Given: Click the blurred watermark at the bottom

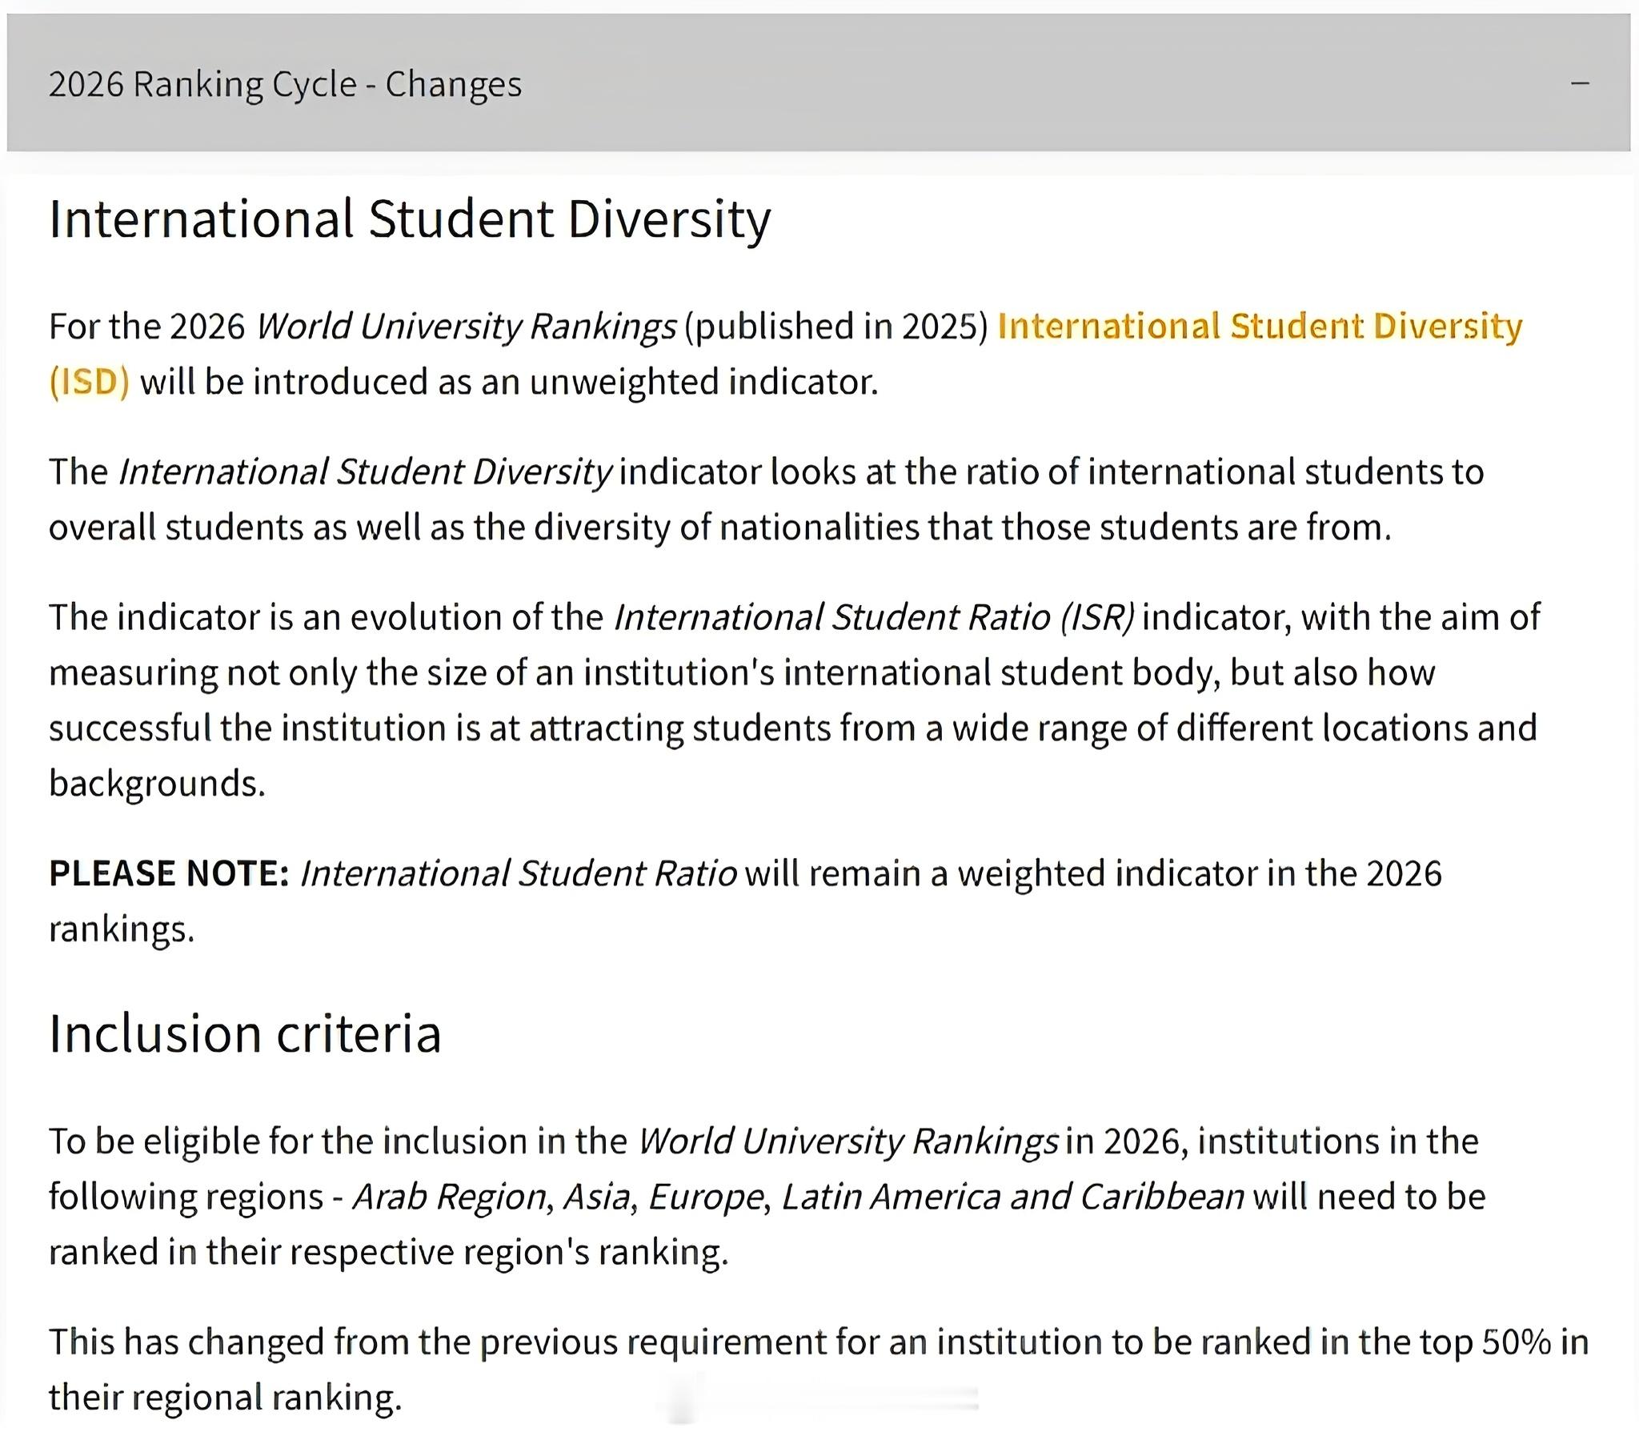Looking at the screenshot, I should pos(818,1398).
